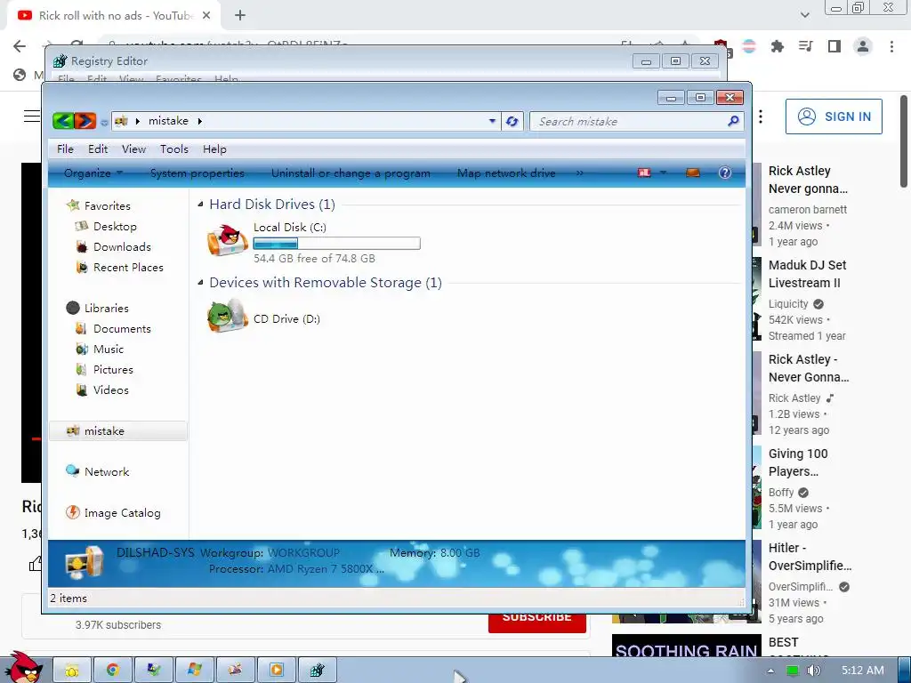Select Image Catalog in the navigation pane
The height and width of the screenshot is (683, 911).
point(122,513)
